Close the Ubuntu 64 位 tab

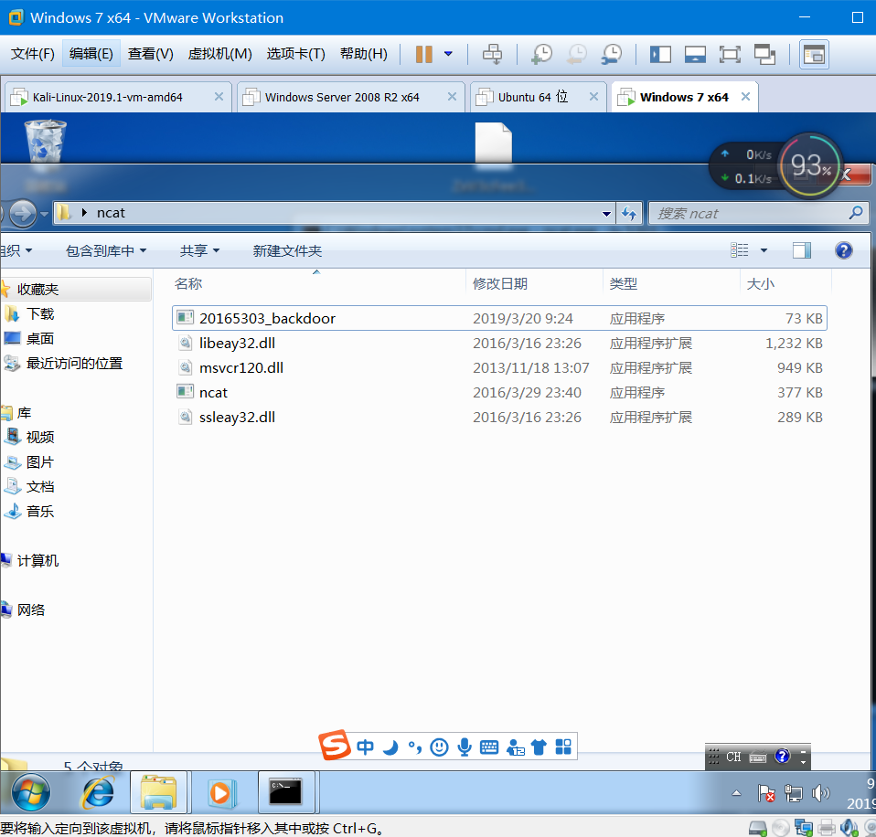click(593, 97)
